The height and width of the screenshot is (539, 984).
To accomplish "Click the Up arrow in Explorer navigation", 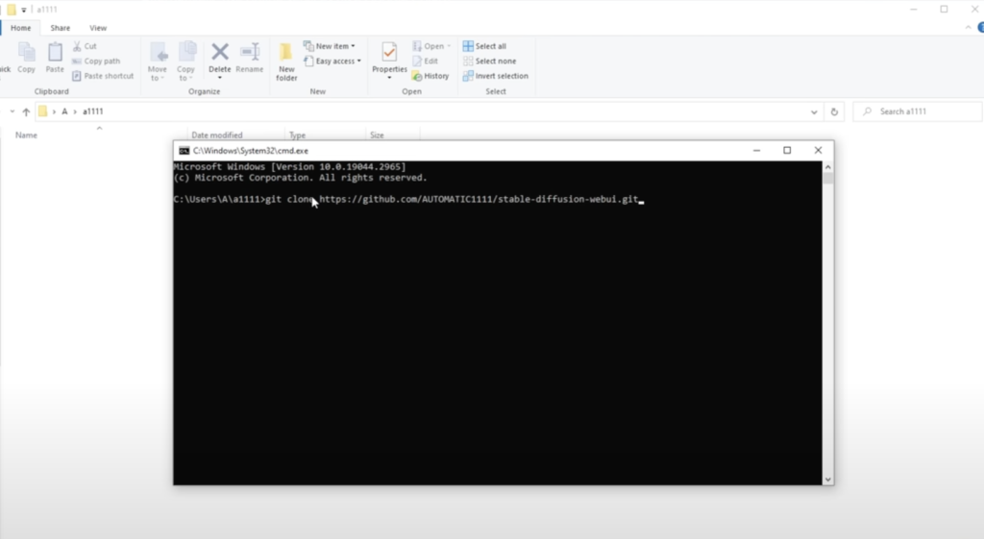I will 26,111.
